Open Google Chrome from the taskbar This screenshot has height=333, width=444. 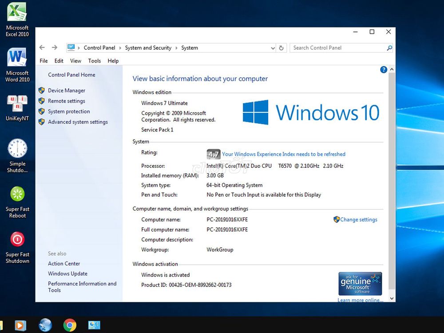pos(70,325)
